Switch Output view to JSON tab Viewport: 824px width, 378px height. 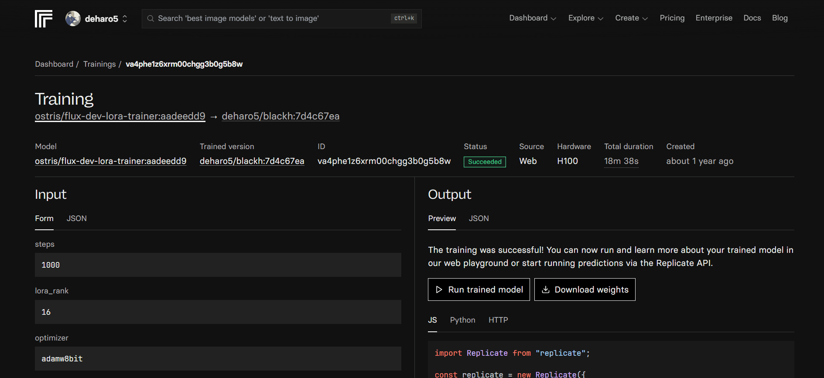(479, 218)
